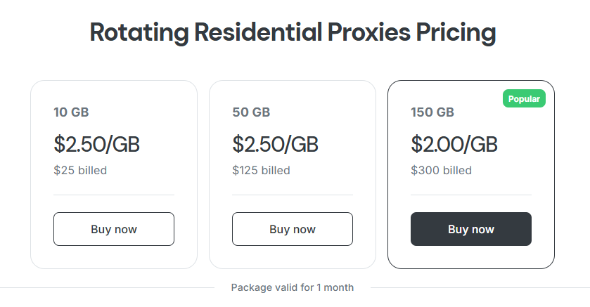Image resolution: width=590 pixels, height=307 pixels.
Task: Click Buy now for the 50 GB plan
Action: coord(293,229)
